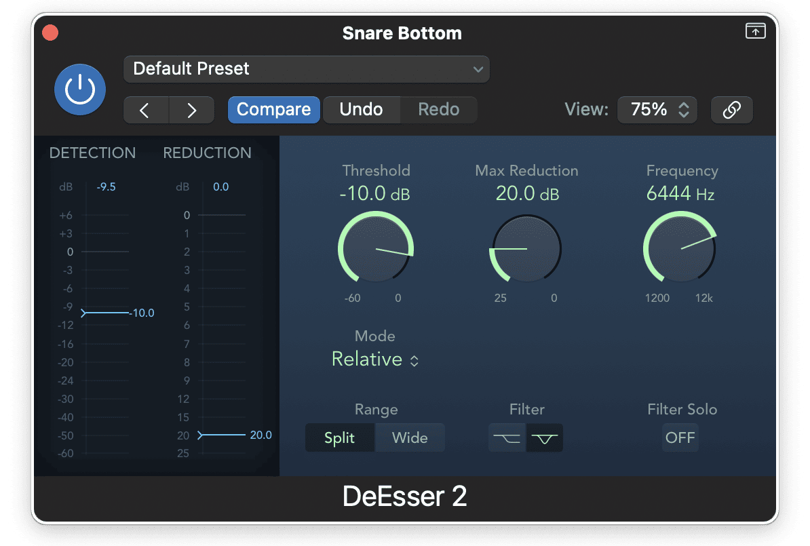Screen dimensions: 810x546
Task: Open the Mode Relative pop-up menu
Action: [x=375, y=359]
